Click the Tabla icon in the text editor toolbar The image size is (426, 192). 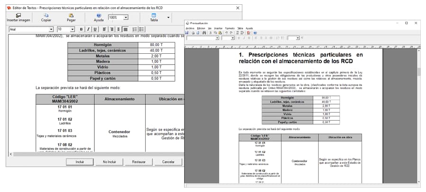(154, 16)
